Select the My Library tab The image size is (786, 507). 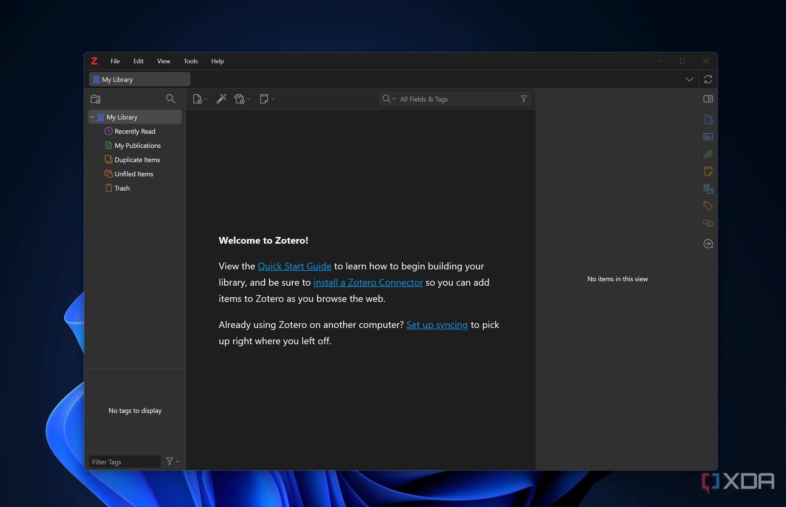(x=140, y=80)
